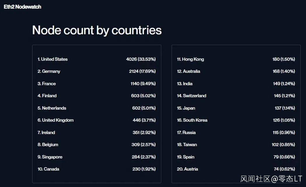Screen dimensions: 306x187
Task: Select Japan in the right column
Action: 189,108
